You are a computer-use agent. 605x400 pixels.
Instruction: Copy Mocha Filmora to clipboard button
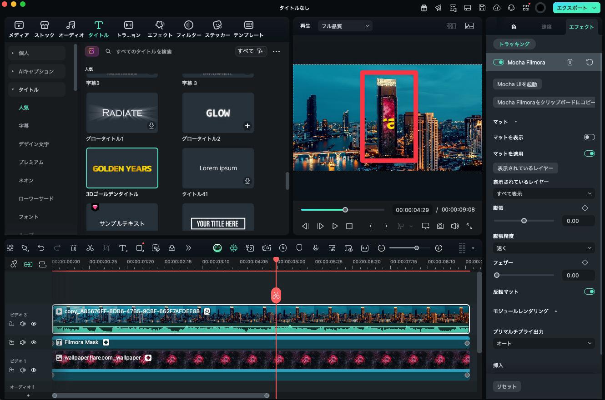544,102
